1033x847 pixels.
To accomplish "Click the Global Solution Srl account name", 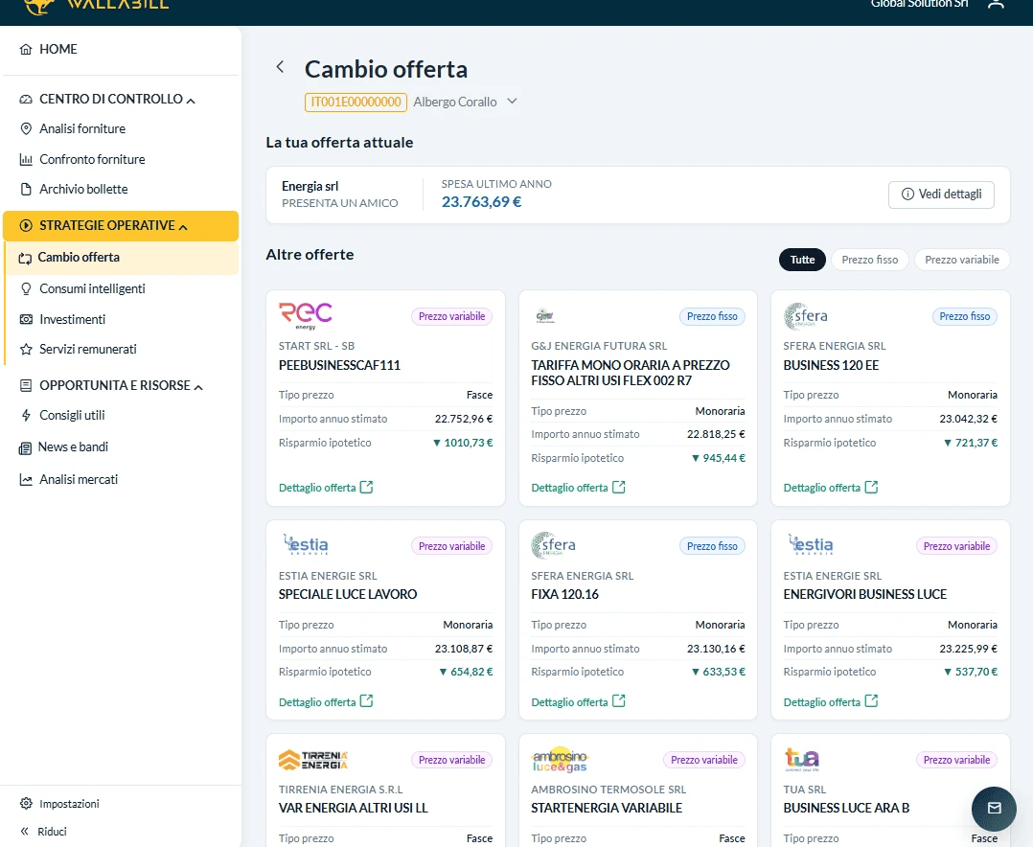I will point(919,4).
